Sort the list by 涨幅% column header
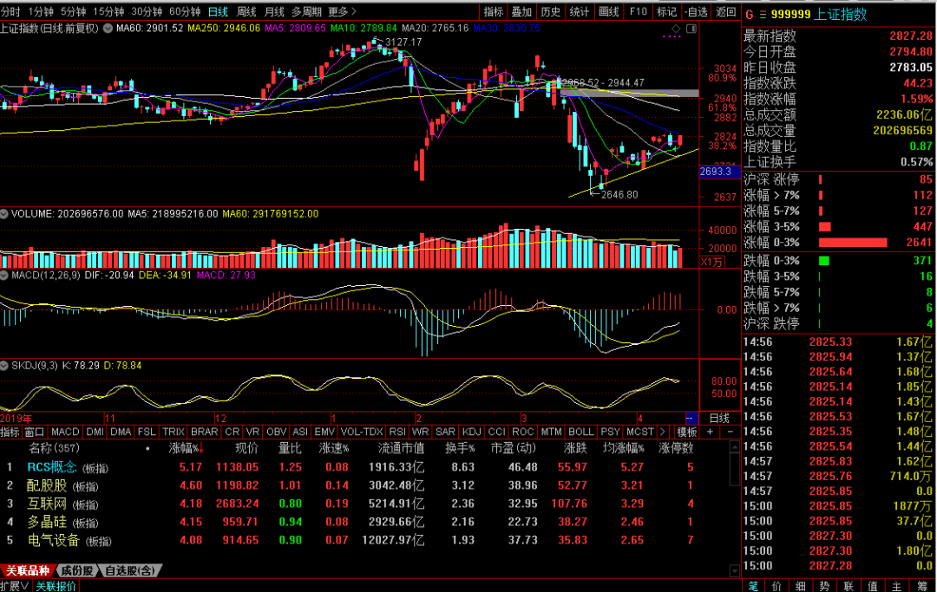 click(x=187, y=448)
